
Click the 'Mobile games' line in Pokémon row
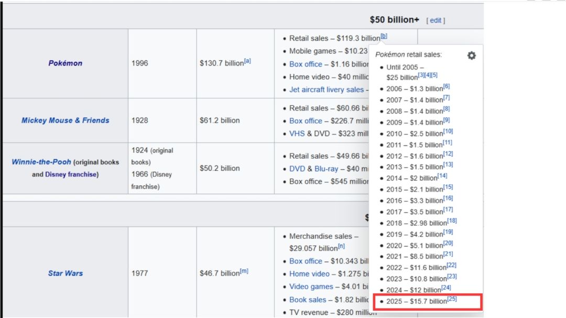328,51
